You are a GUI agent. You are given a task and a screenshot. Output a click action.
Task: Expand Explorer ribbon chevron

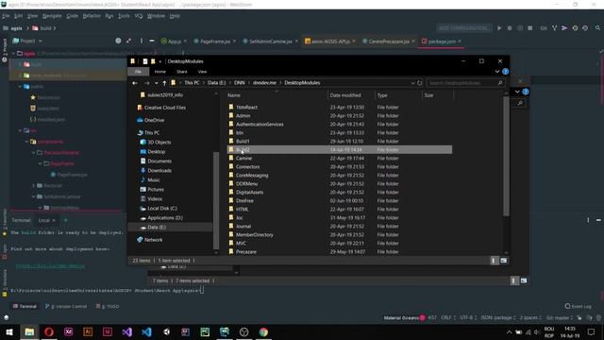[x=497, y=72]
